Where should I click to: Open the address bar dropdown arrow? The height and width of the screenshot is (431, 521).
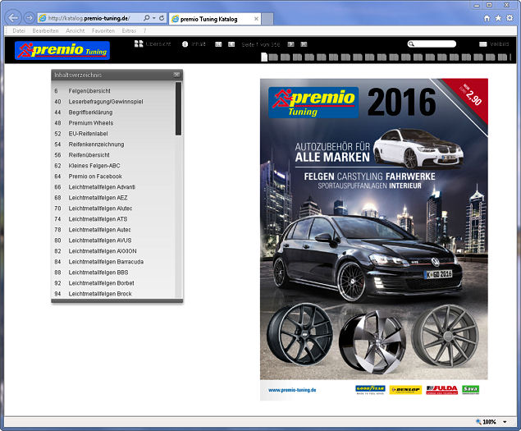pyautogui.click(x=154, y=18)
